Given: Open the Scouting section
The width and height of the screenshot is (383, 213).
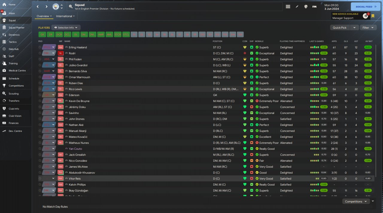Looking at the screenshot, I should [x=13, y=93].
